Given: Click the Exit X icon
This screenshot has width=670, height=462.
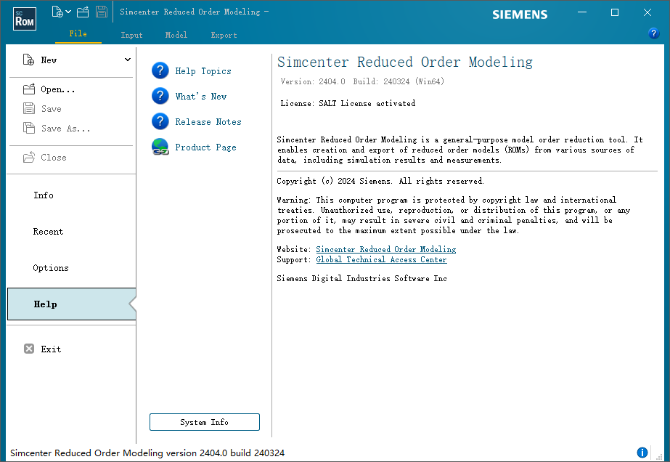Looking at the screenshot, I should (x=29, y=349).
